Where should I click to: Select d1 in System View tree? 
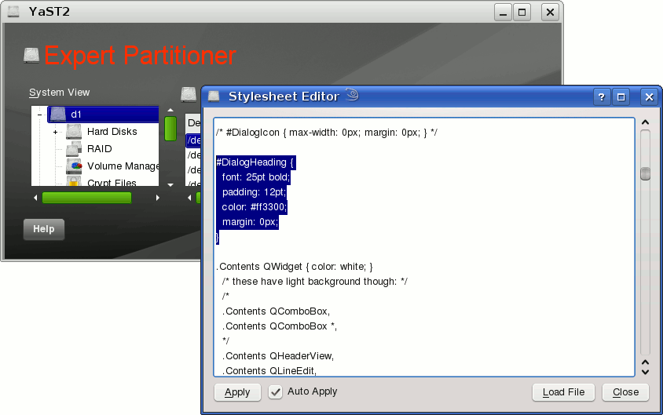coord(104,115)
